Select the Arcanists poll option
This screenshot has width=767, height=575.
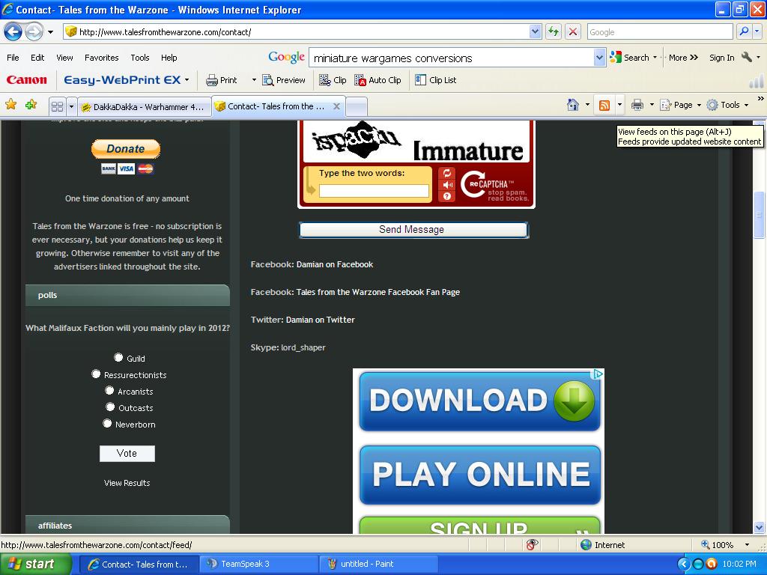[109, 391]
